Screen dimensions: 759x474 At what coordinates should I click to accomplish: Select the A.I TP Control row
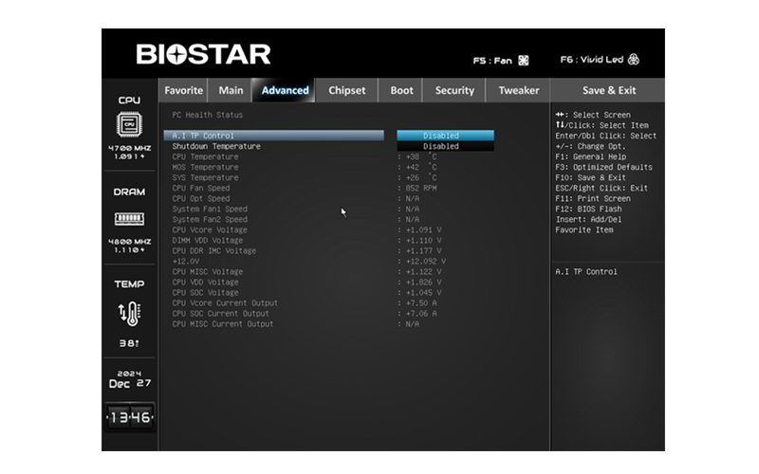tap(274, 136)
